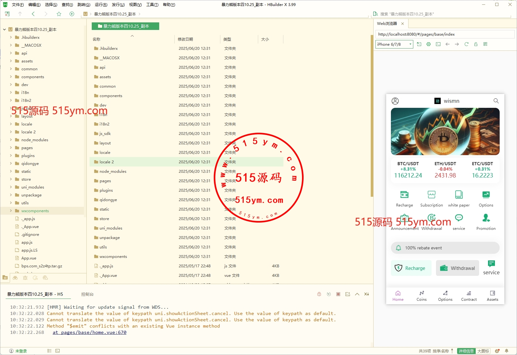
Task: Switch to the 控制台 tab
Action: (x=87, y=294)
